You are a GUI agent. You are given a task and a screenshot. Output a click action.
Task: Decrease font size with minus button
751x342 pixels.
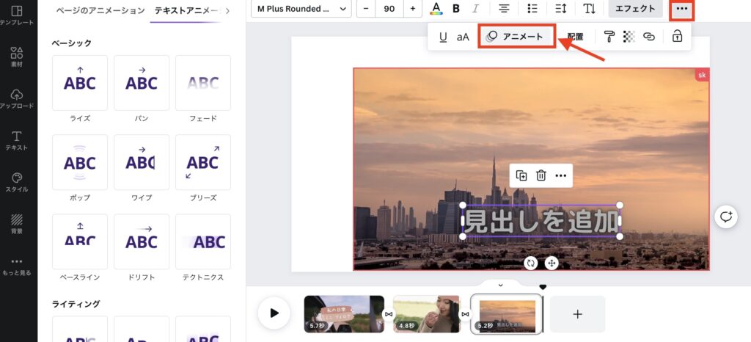point(366,9)
